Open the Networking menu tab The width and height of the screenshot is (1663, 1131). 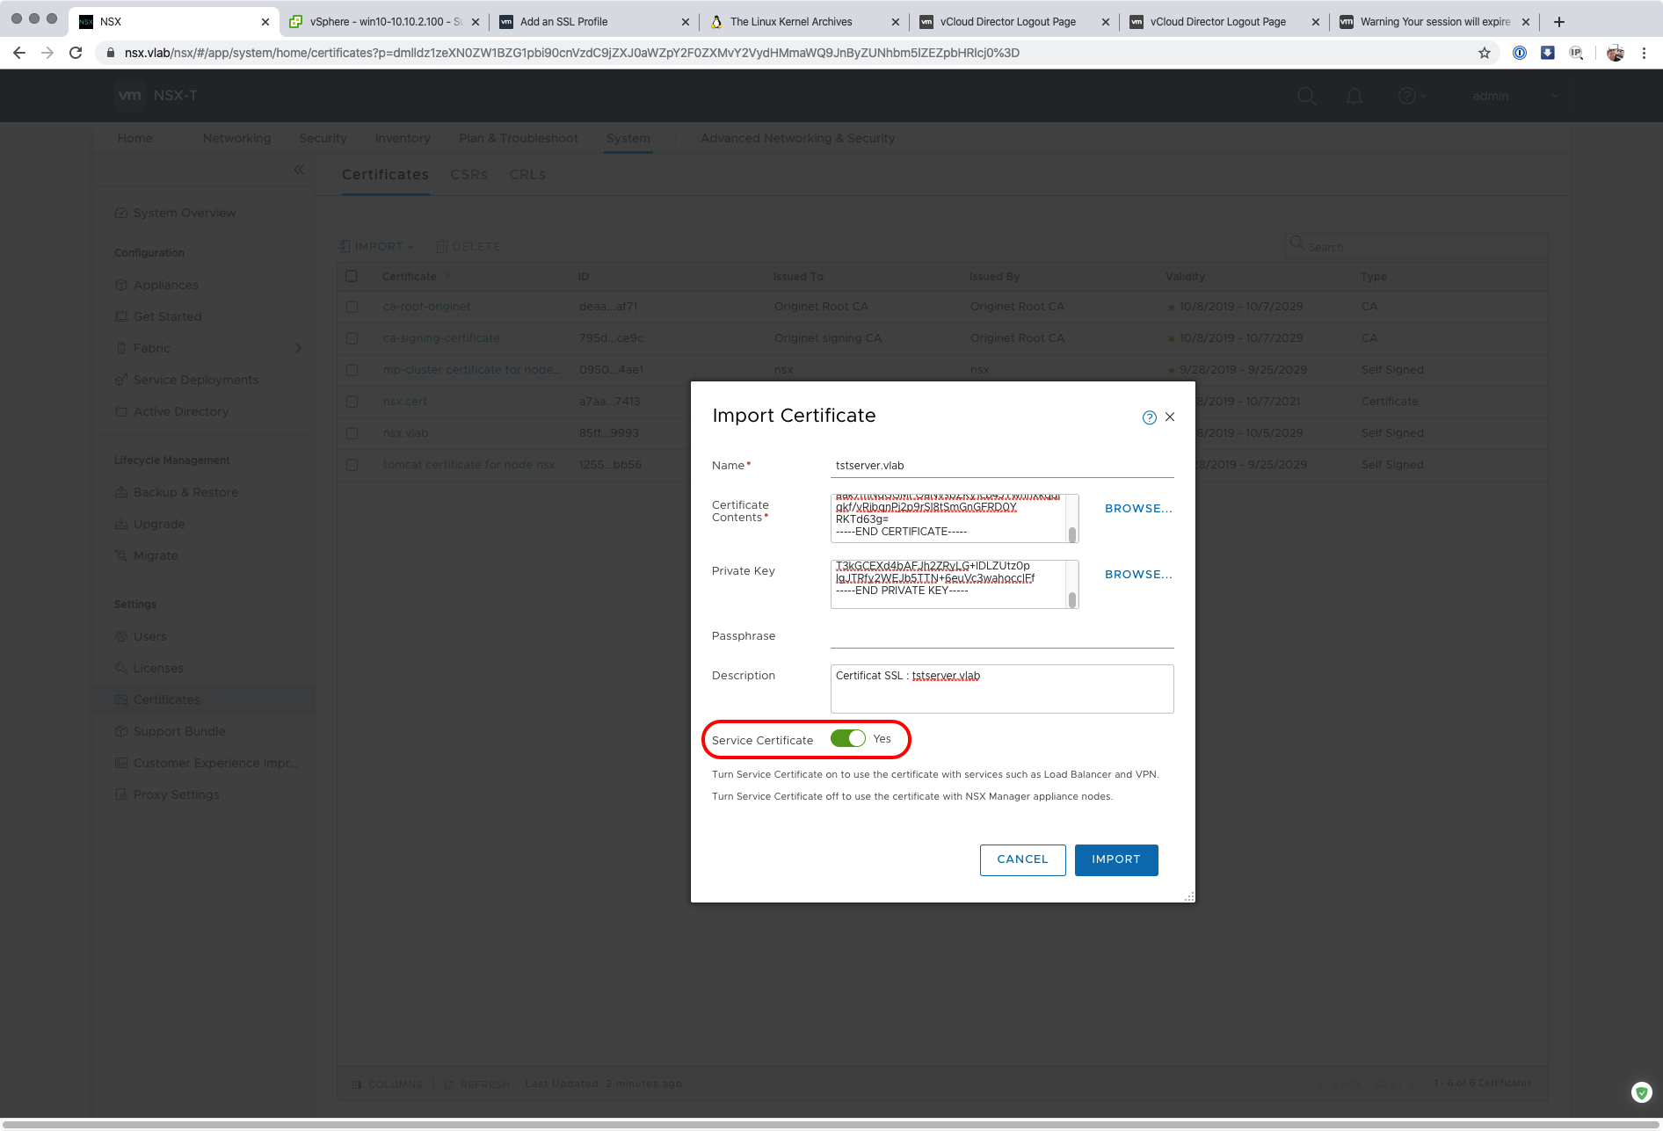coord(236,138)
